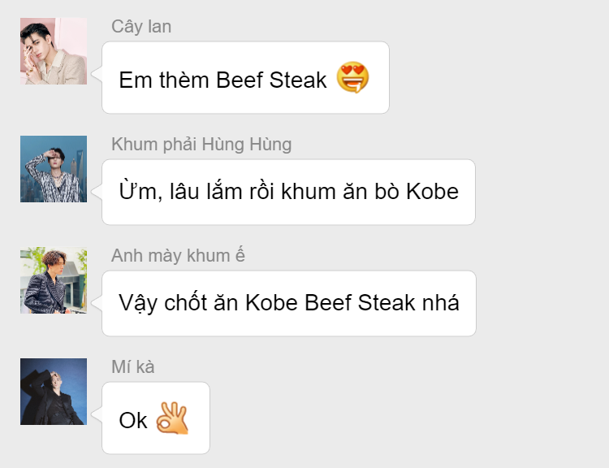Open Mí kà's avatar picture
Viewport: 609px width, 468px height.
click(54, 392)
